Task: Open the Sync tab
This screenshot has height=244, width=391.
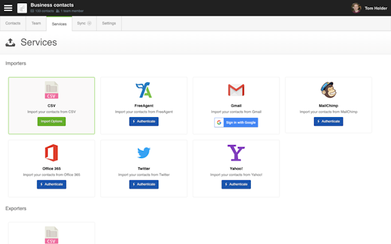Action: coord(84,23)
